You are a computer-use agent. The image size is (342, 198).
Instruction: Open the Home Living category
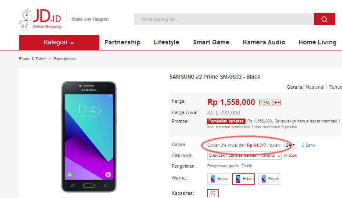(317, 43)
